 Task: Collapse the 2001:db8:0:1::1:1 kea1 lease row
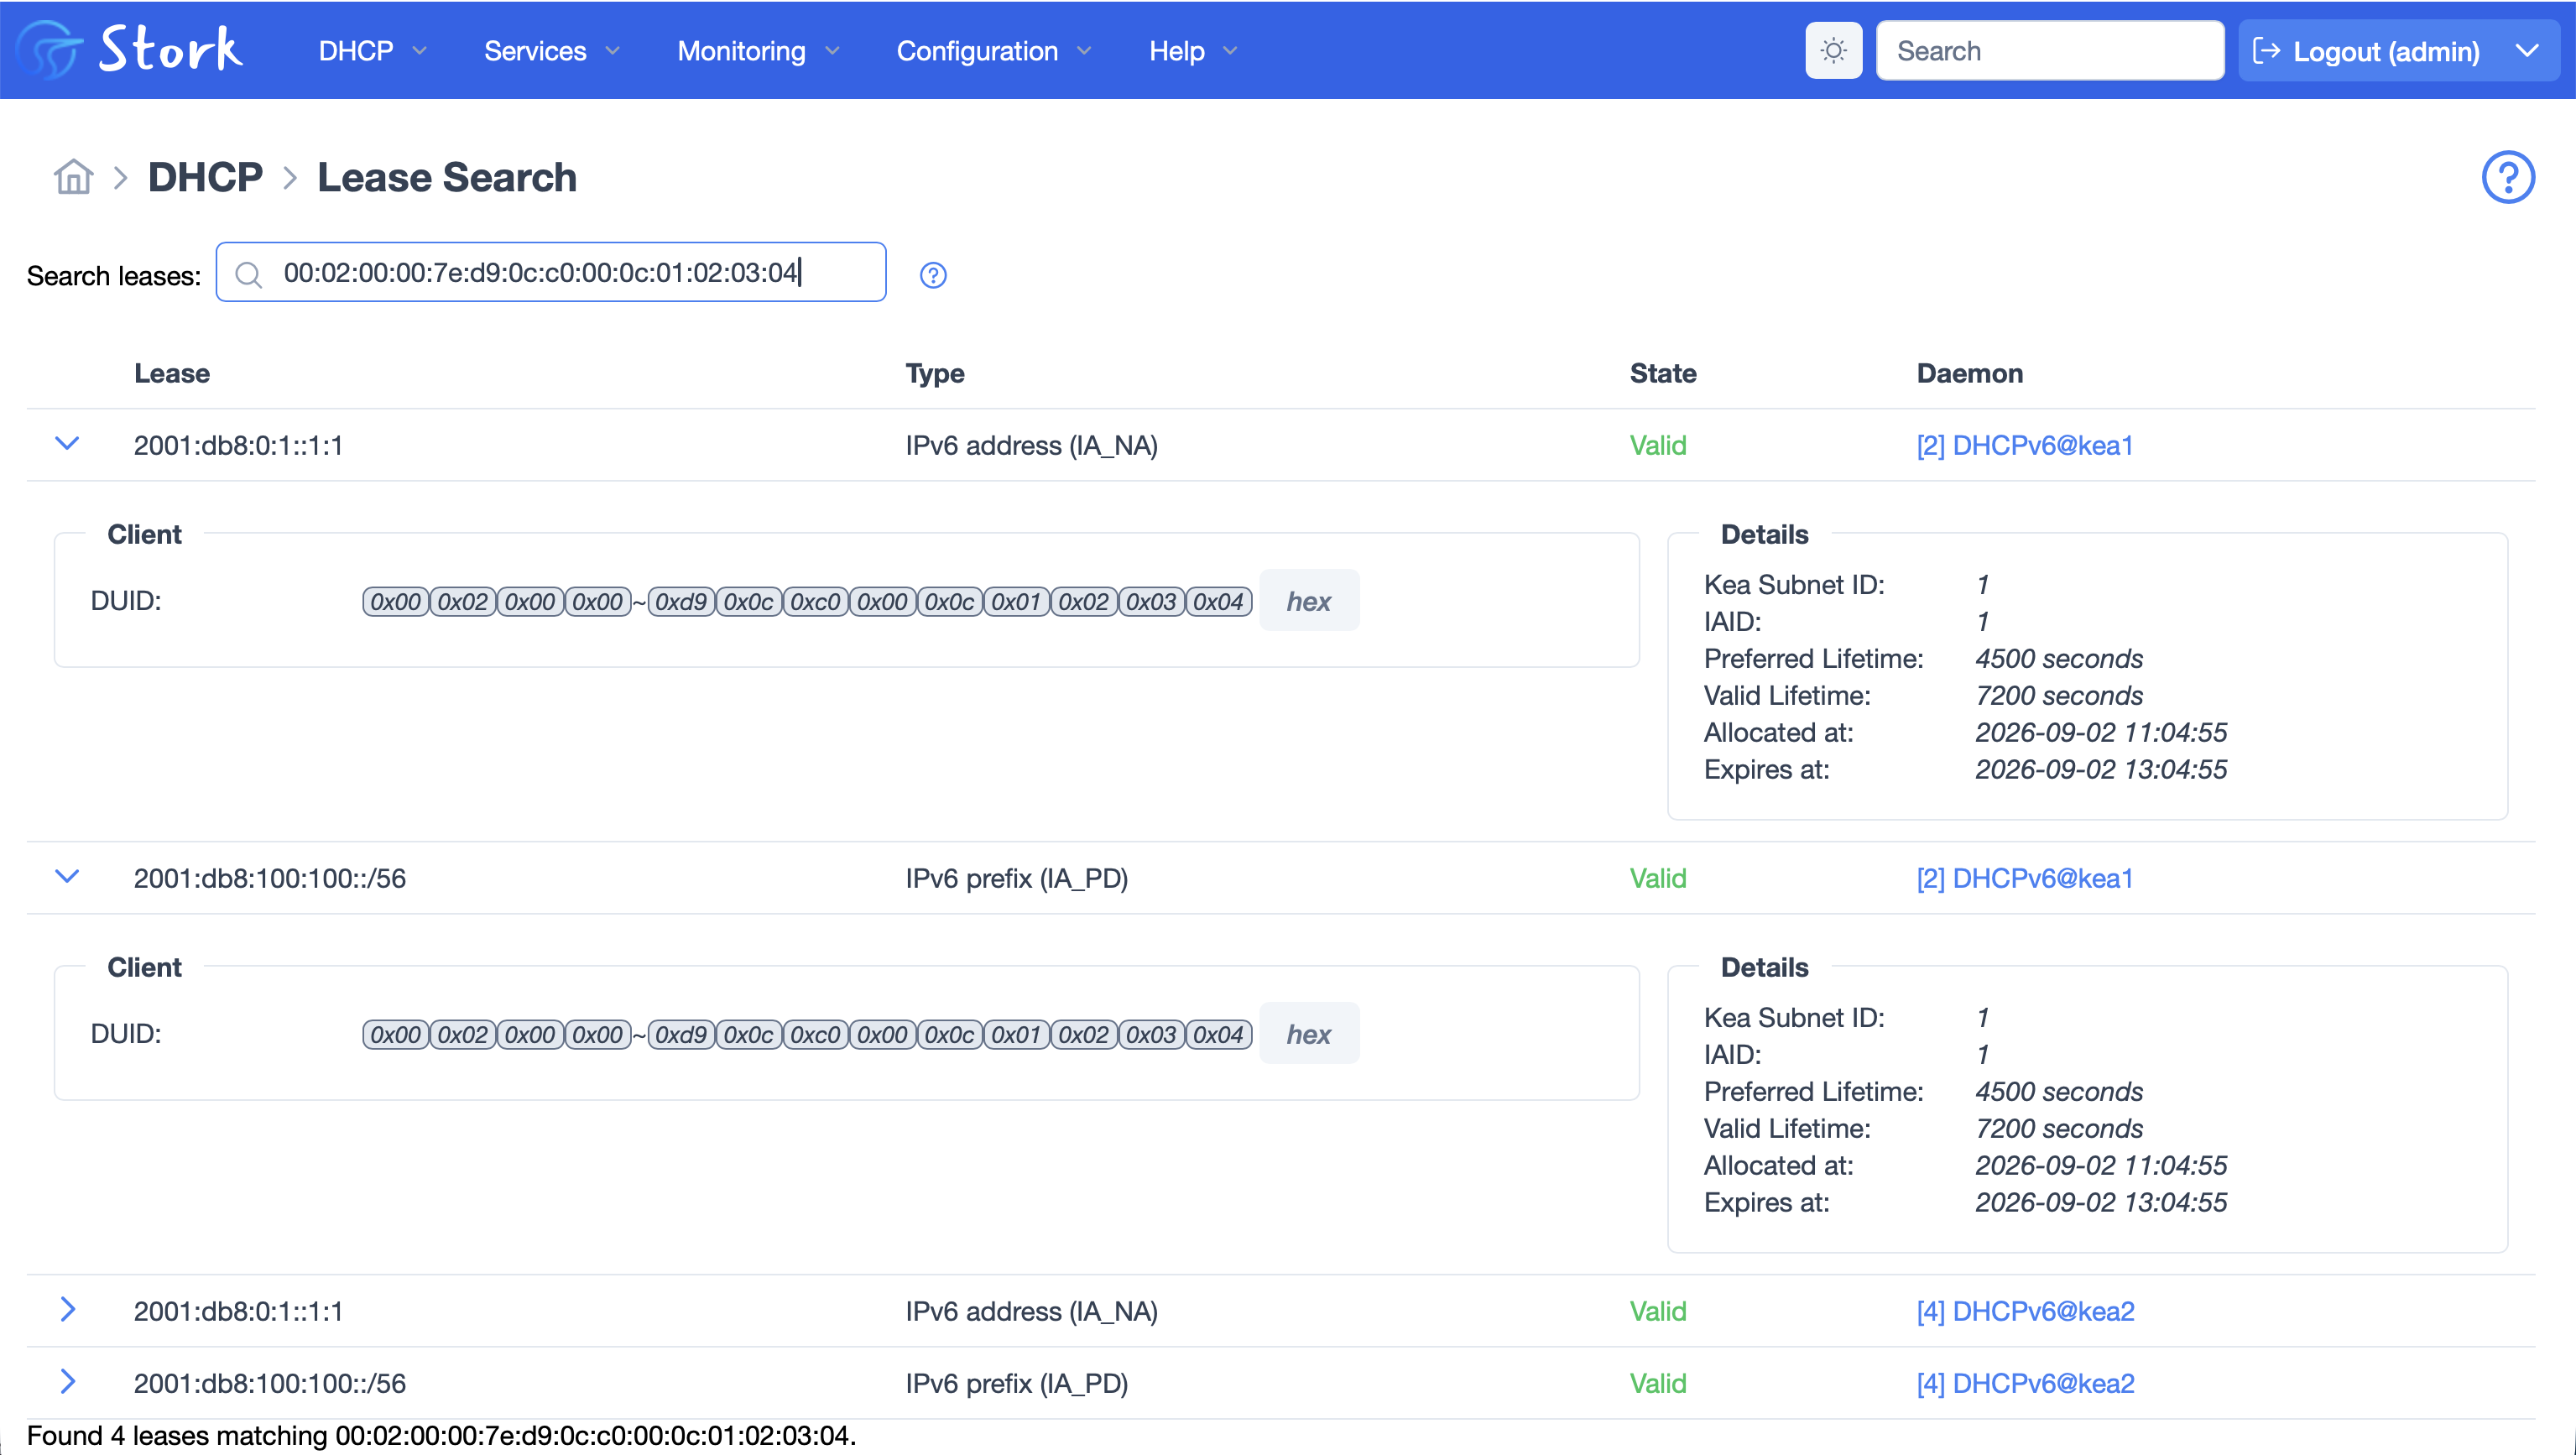(x=67, y=443)
